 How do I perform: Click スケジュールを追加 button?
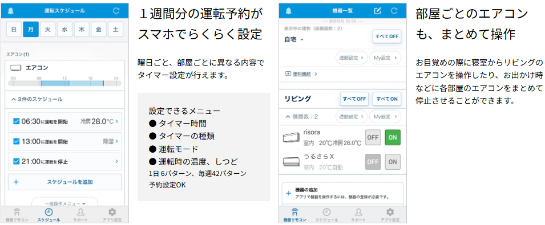pos(64,182)
